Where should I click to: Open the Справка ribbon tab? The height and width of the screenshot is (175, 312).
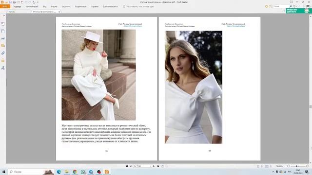pos(95,6)
